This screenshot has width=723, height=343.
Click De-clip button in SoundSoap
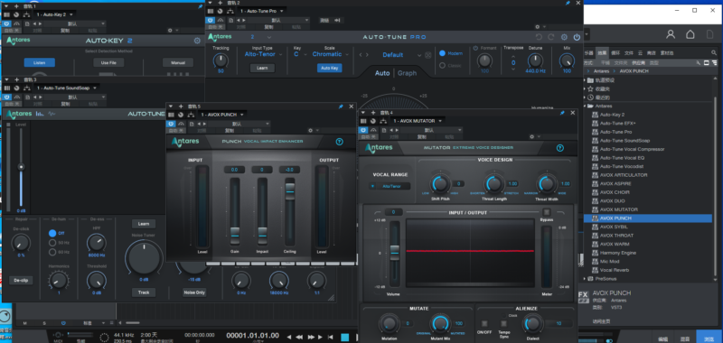click(21, 281)
